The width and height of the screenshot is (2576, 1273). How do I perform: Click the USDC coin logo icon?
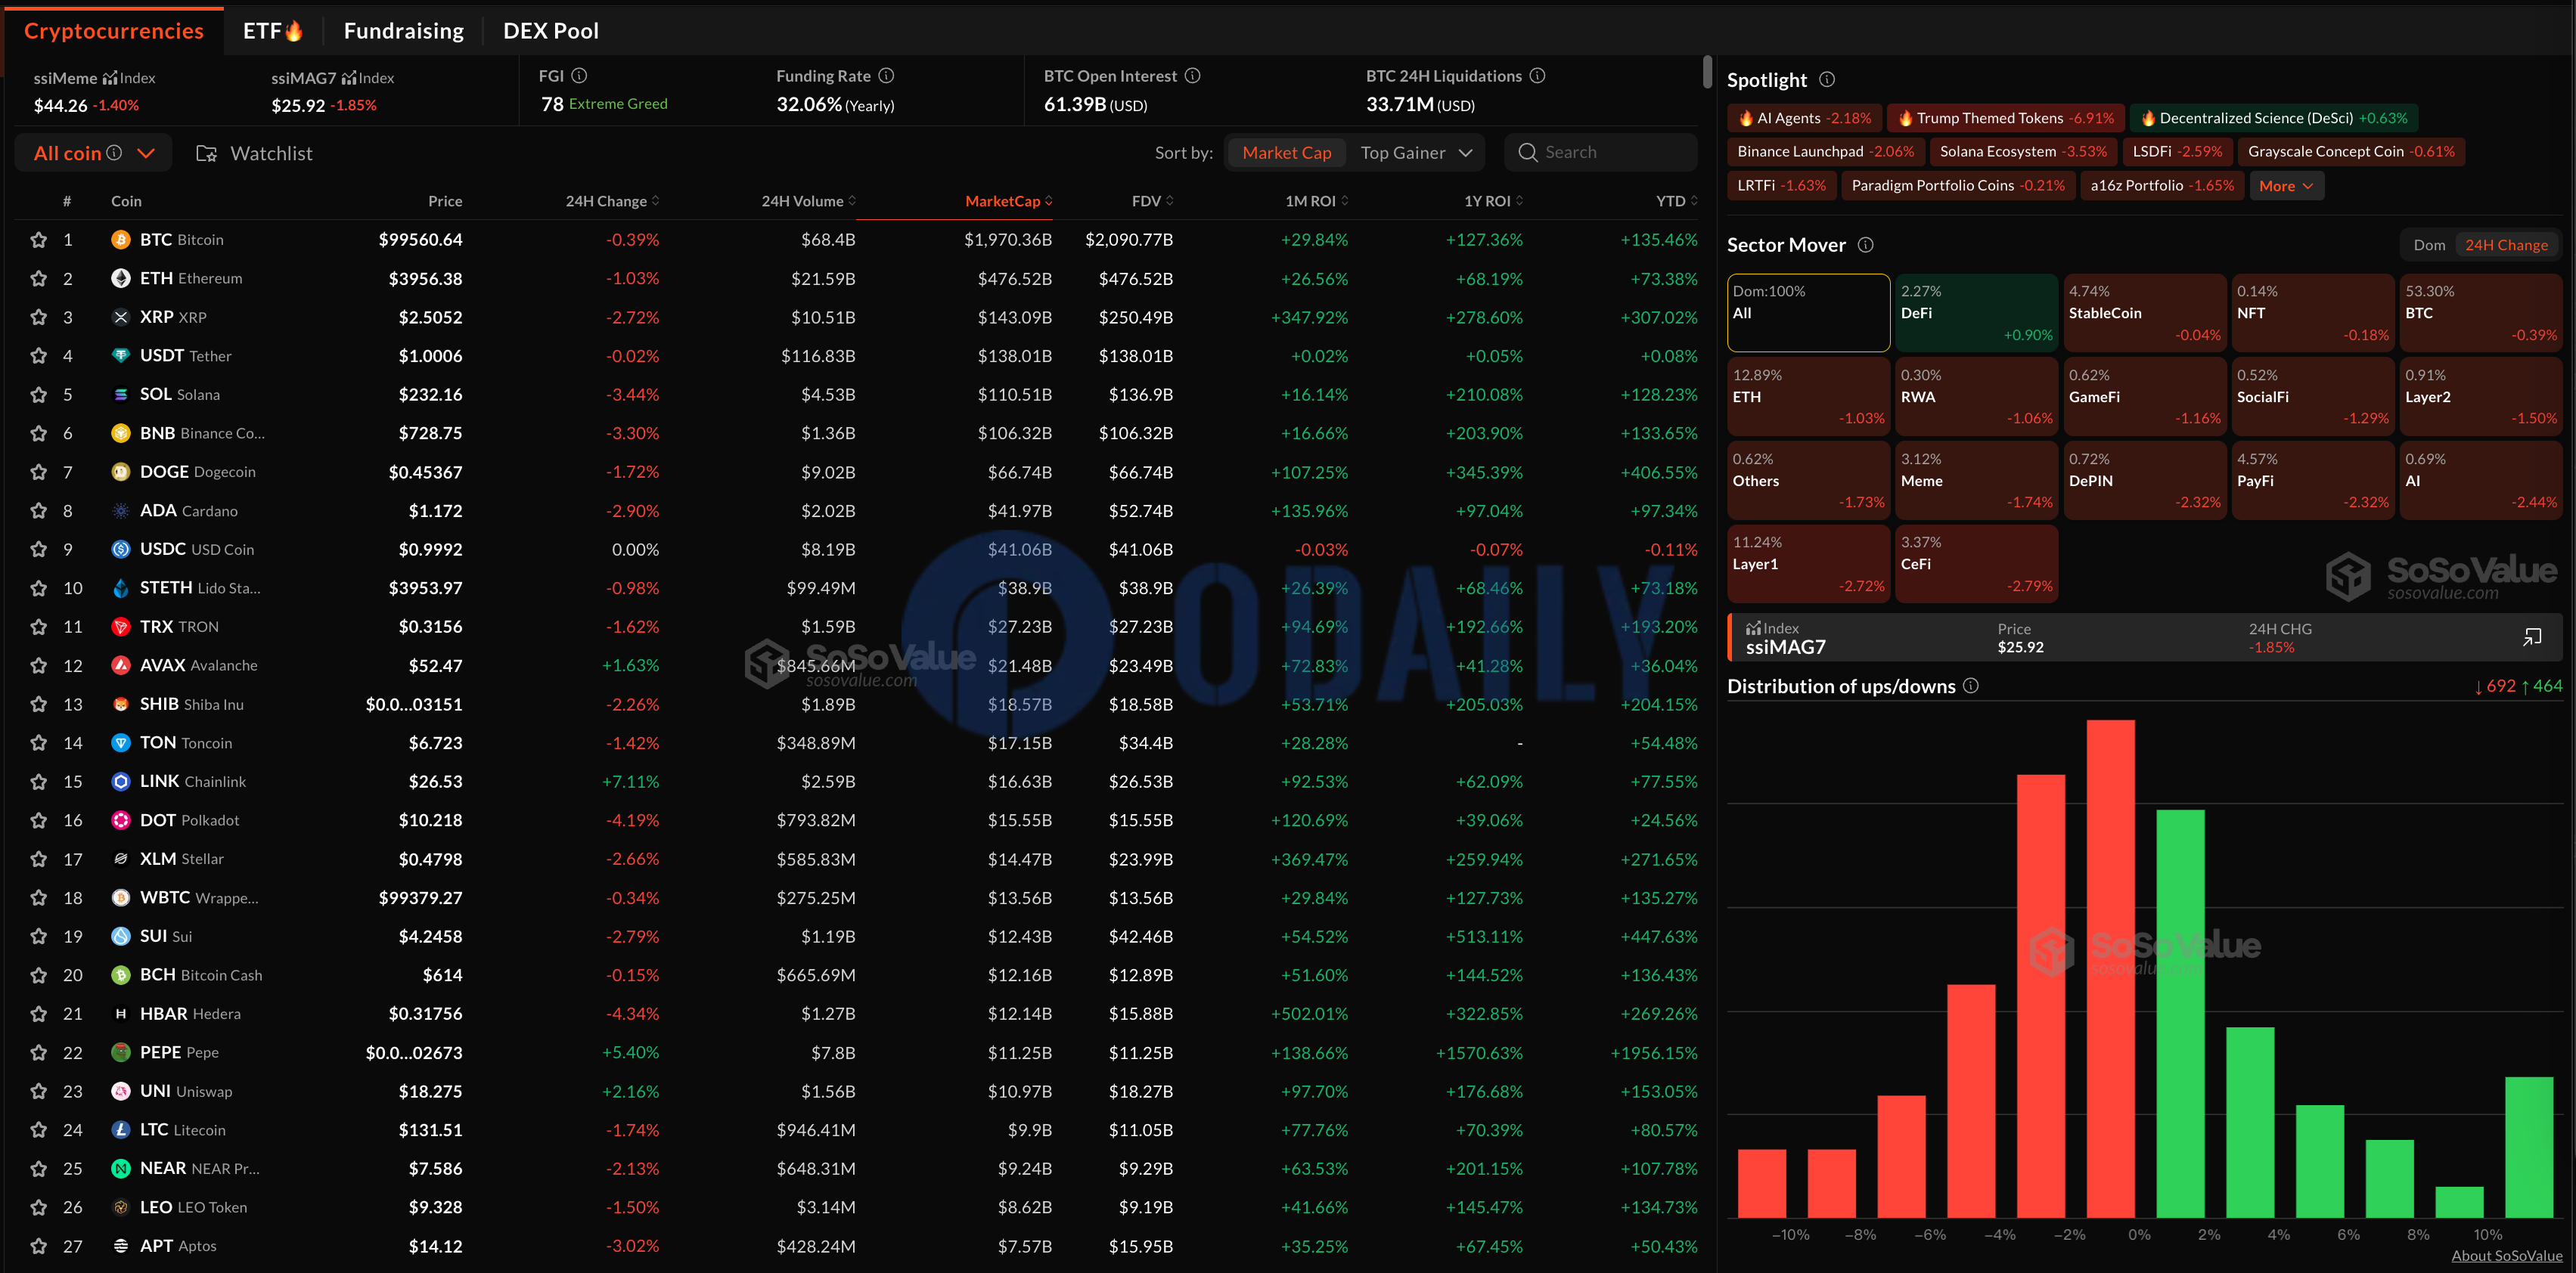121,550
